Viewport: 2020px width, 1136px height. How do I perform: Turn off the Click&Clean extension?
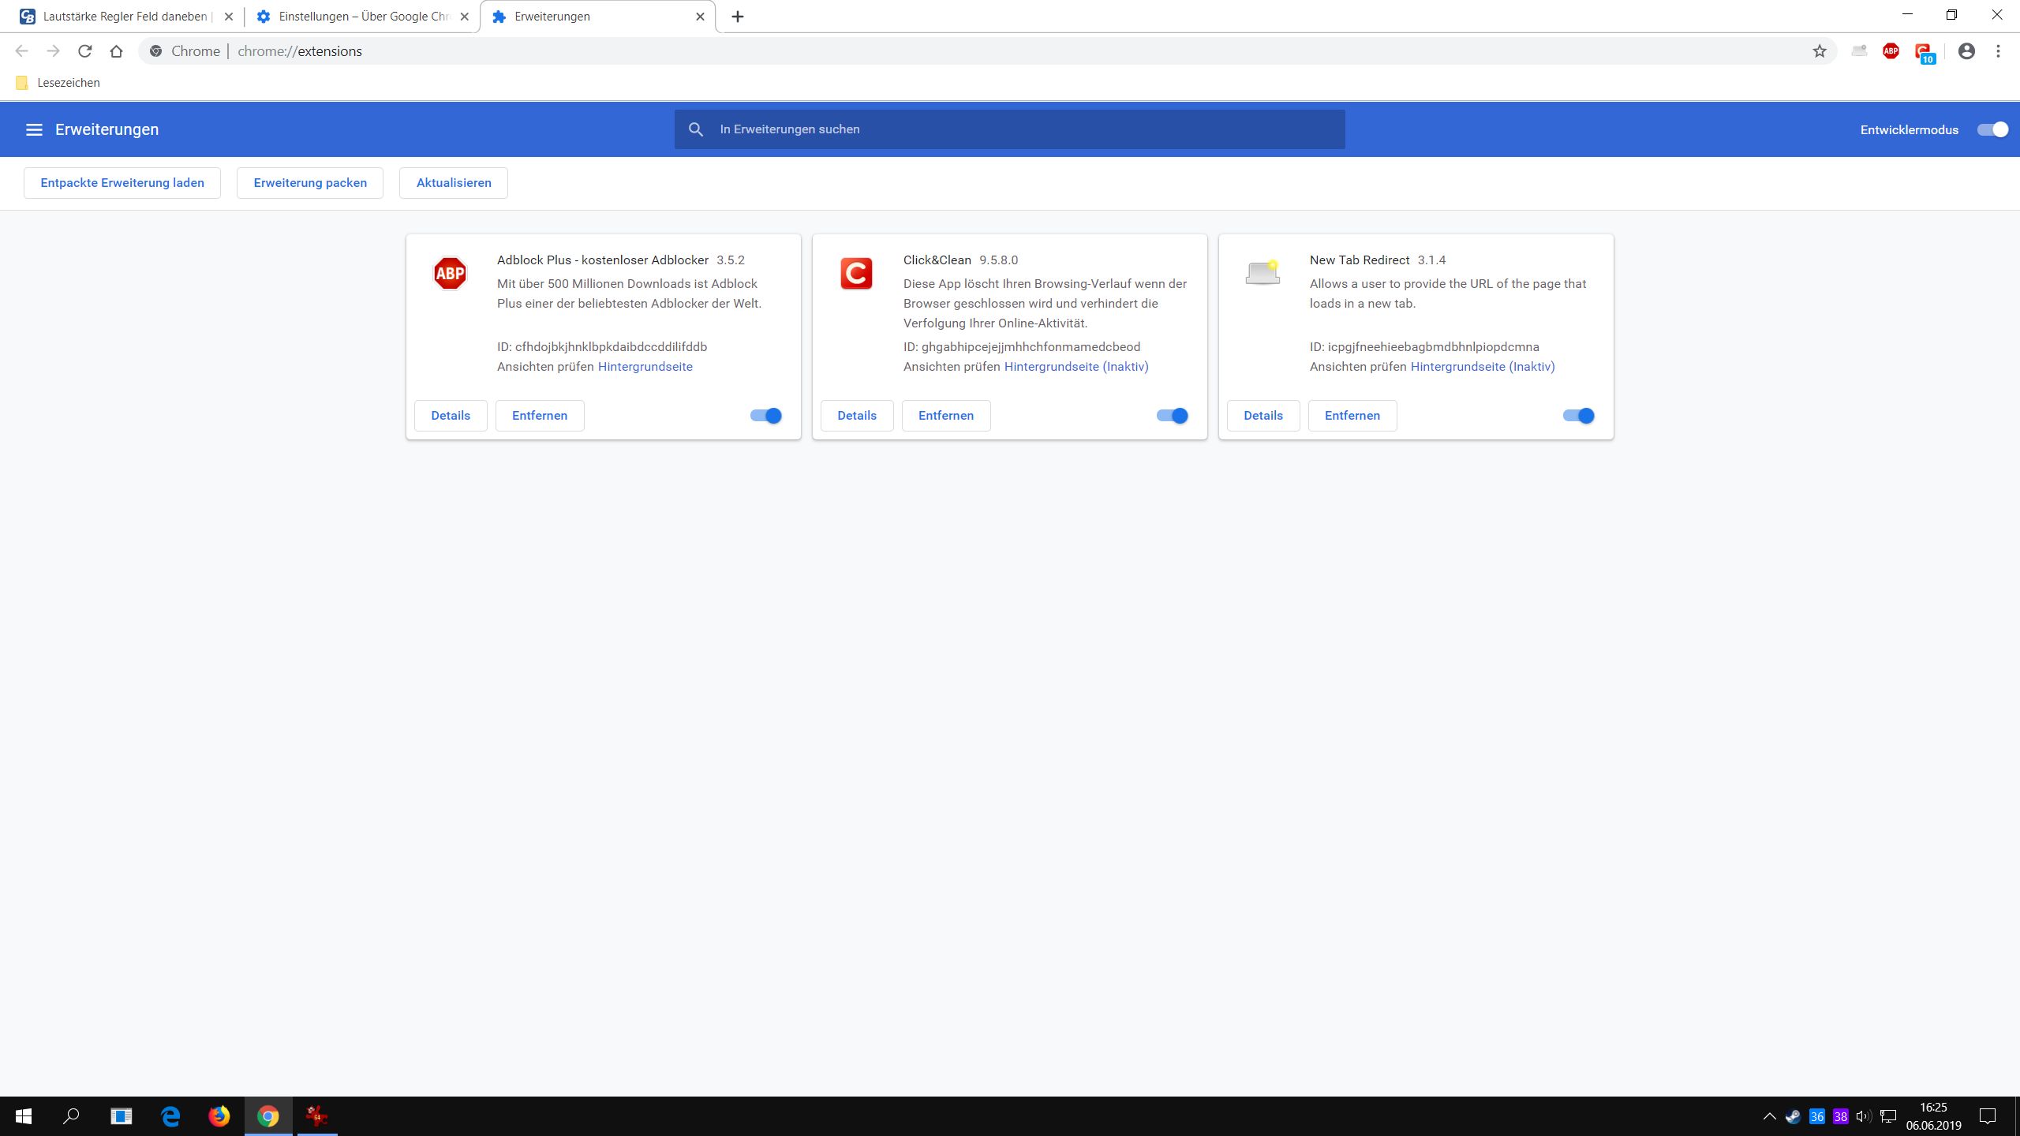point(1172,416)
